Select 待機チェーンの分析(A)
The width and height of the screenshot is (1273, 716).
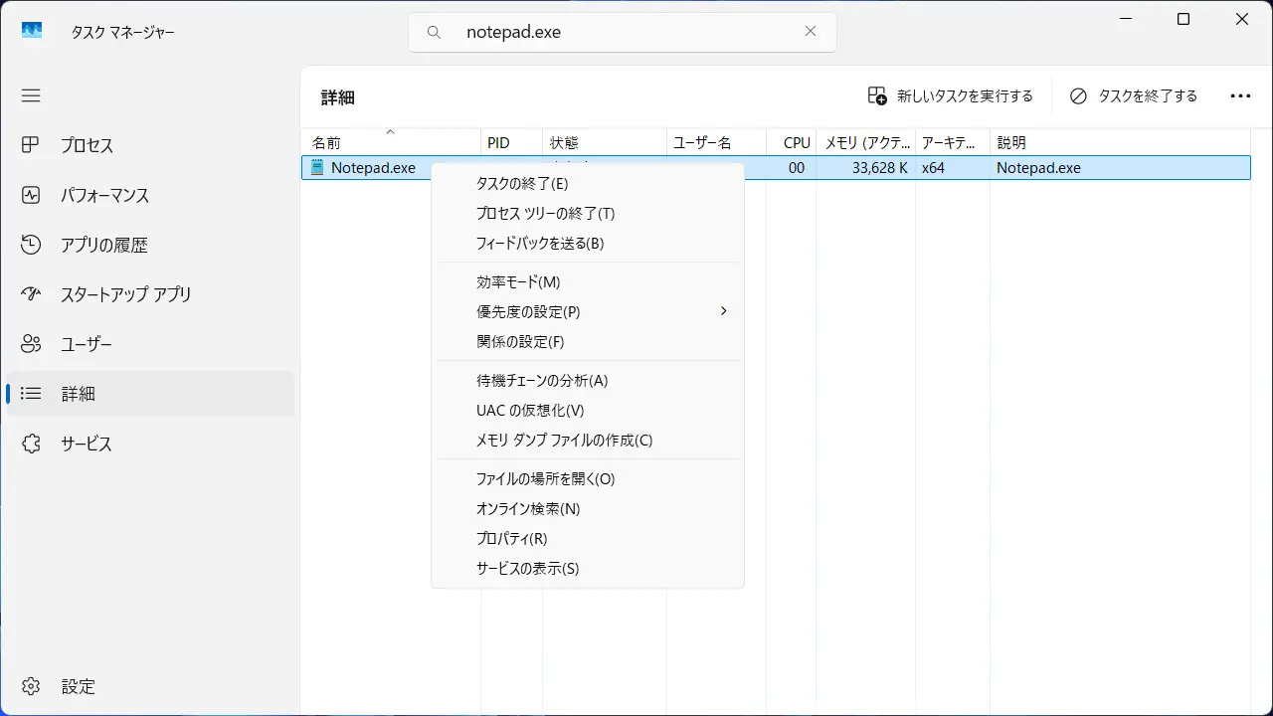pos(587,380)
